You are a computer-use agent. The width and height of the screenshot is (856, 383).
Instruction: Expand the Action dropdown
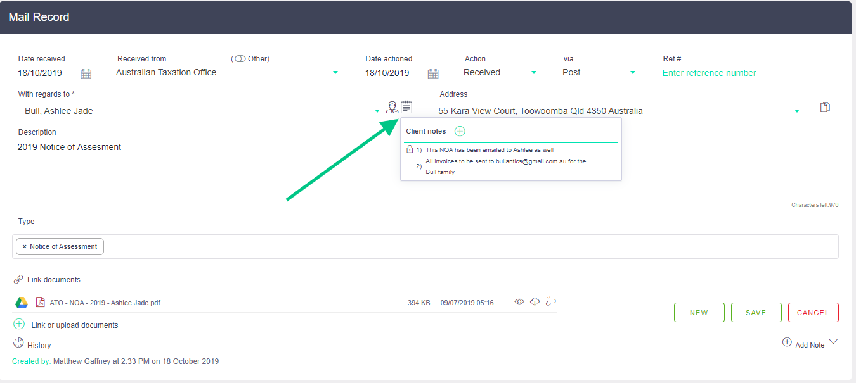click(x=534, y=73)
